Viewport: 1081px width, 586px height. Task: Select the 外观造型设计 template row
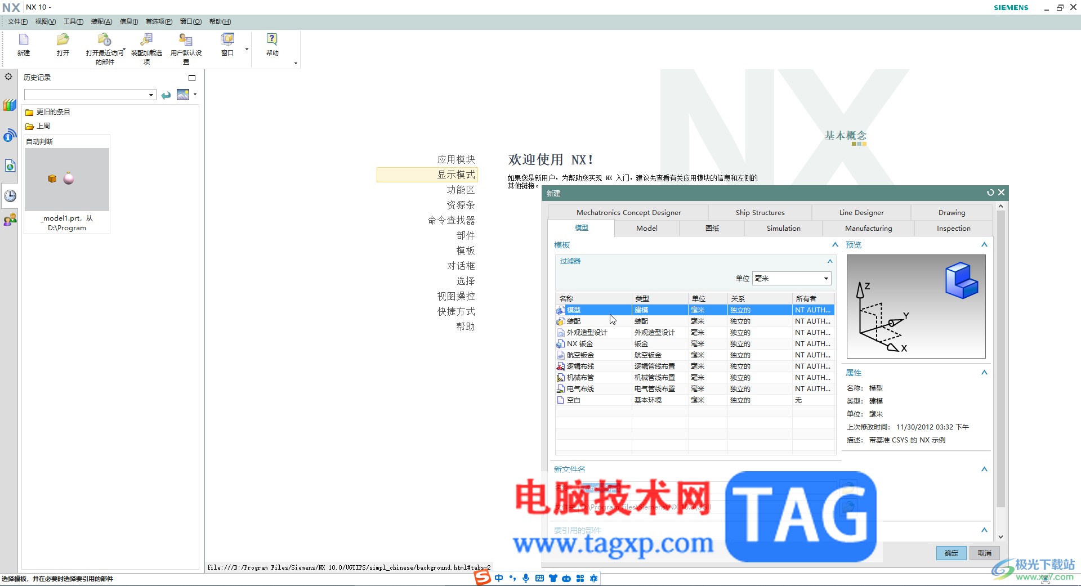(x=695, y=332)
